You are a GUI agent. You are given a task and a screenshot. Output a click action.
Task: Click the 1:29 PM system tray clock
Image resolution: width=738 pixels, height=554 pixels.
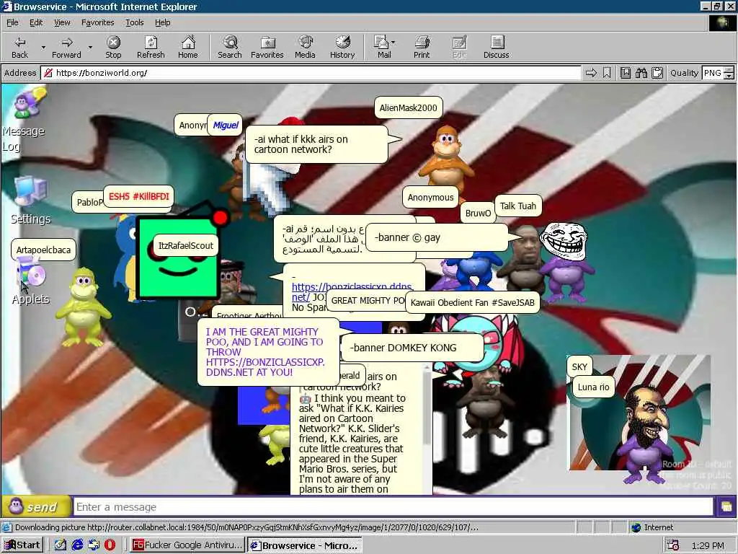coord(708,545)
